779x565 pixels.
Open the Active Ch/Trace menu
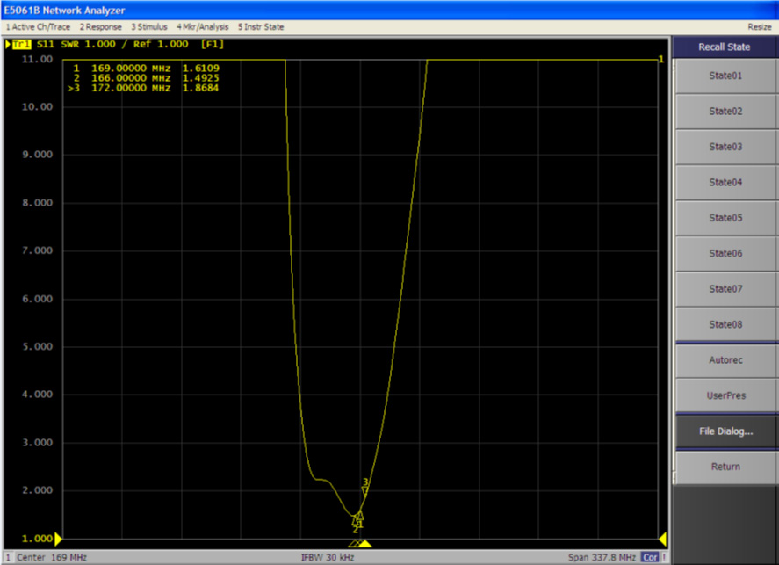click(x=38, y=27)
